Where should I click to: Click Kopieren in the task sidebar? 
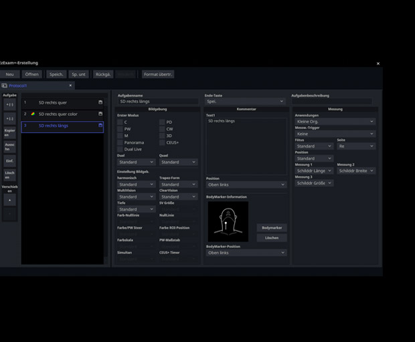point(9,132)
